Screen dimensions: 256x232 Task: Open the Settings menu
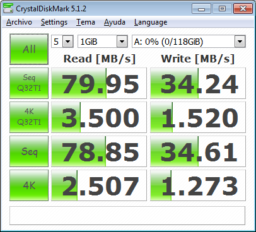(x=54, y=22)
